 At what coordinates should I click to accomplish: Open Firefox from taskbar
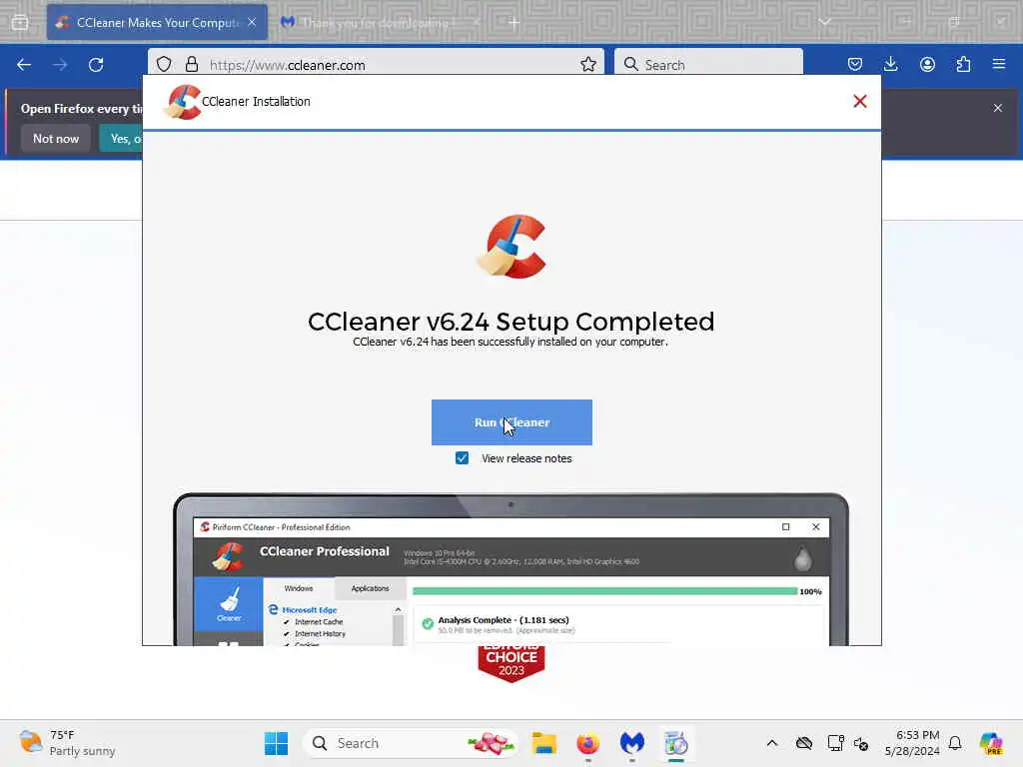587,743
